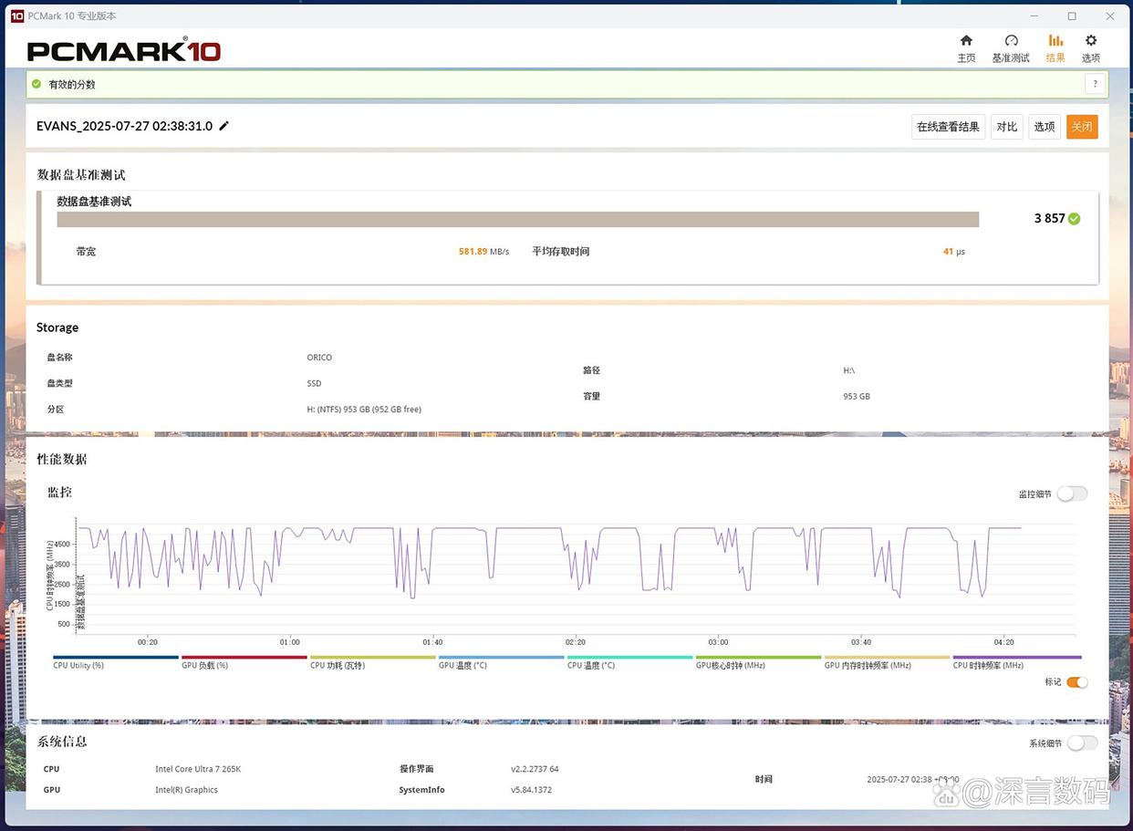Enable the monitoring details (监控细节) toggle
This screenshot has width=1133, height=831.
pyautogui.click(x=1072, y=493)
